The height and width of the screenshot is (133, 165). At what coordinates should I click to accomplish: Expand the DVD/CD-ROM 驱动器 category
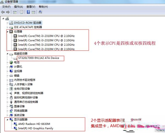click(x=7, y=23)
